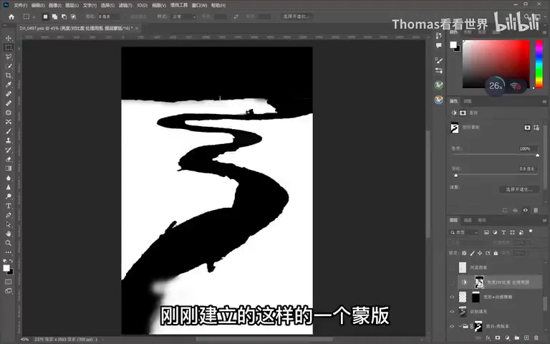
Task: Create new group in Layers panel
Action: click(516, 338)
